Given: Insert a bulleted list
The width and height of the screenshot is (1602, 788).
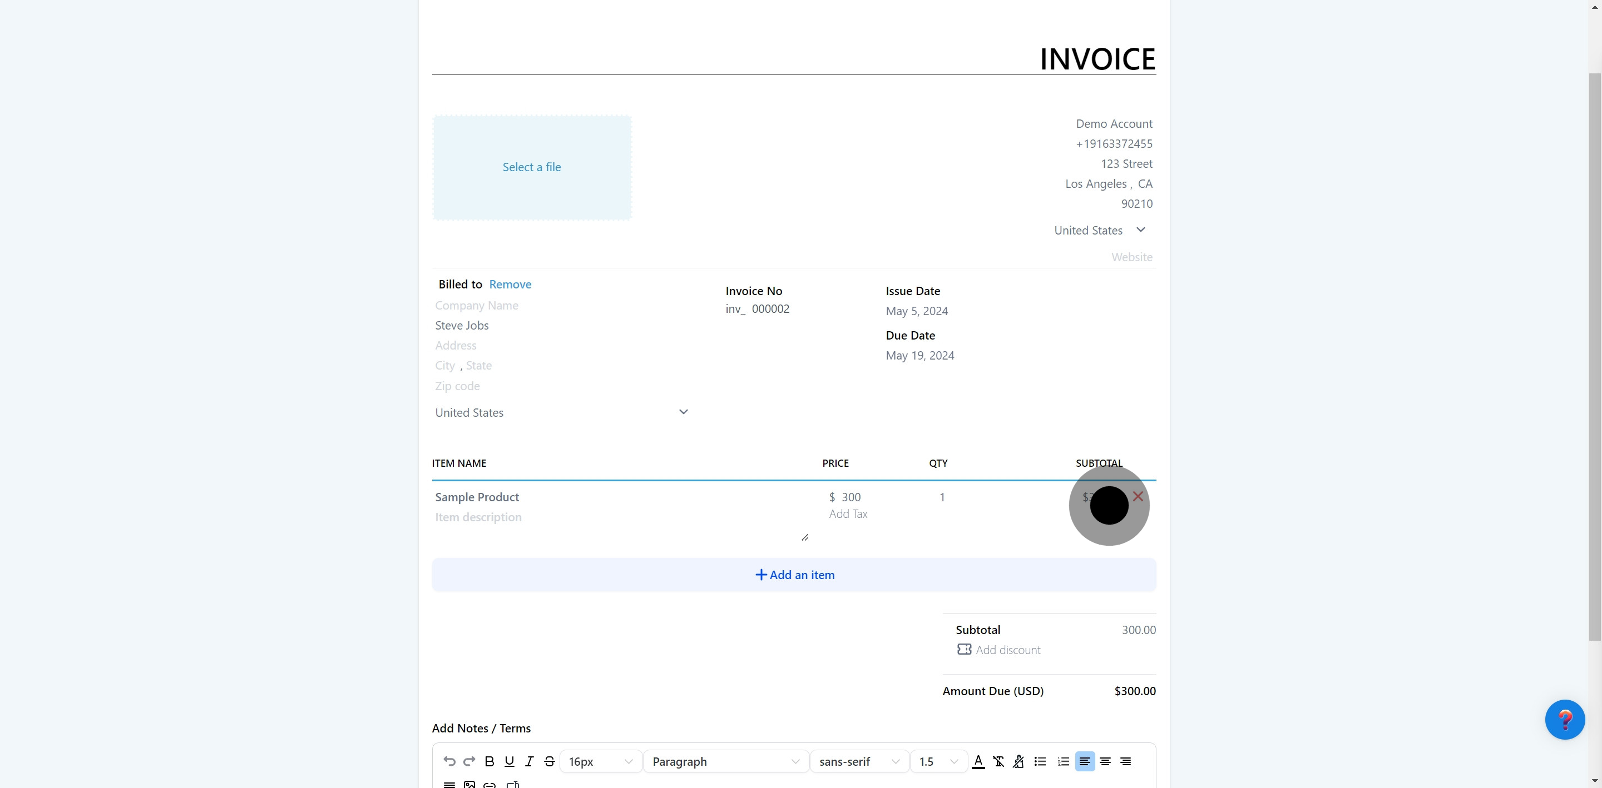Looking at the screenshot, I should pyautogui.click(x=1040, y=761).
